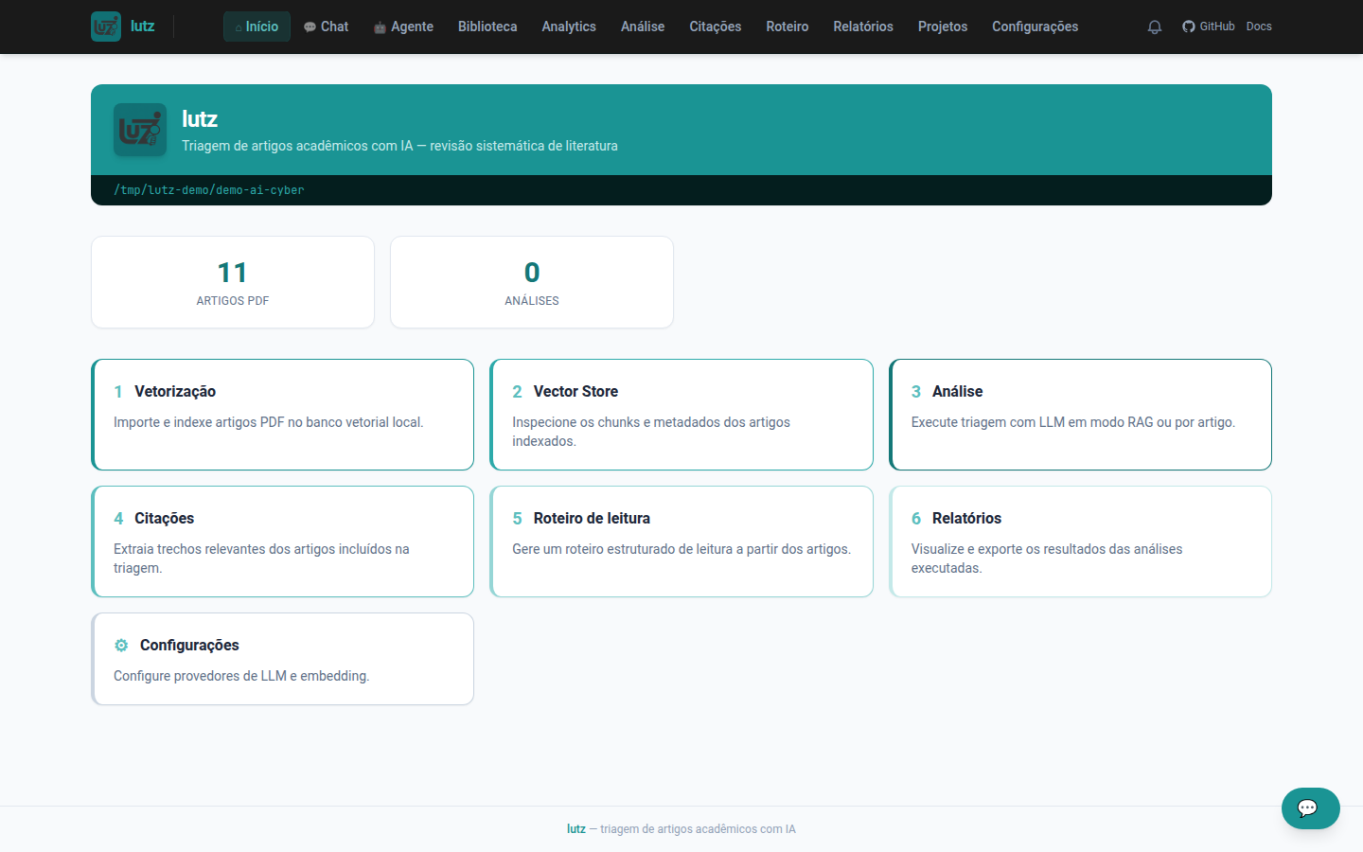1363x852 pixels.
Task: Open the Chat tab
Action: click(327, 27)
